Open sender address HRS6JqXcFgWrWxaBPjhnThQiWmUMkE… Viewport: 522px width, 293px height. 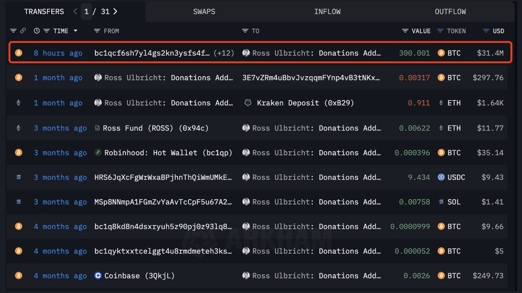pyautogui.click(x=163, y=177)
